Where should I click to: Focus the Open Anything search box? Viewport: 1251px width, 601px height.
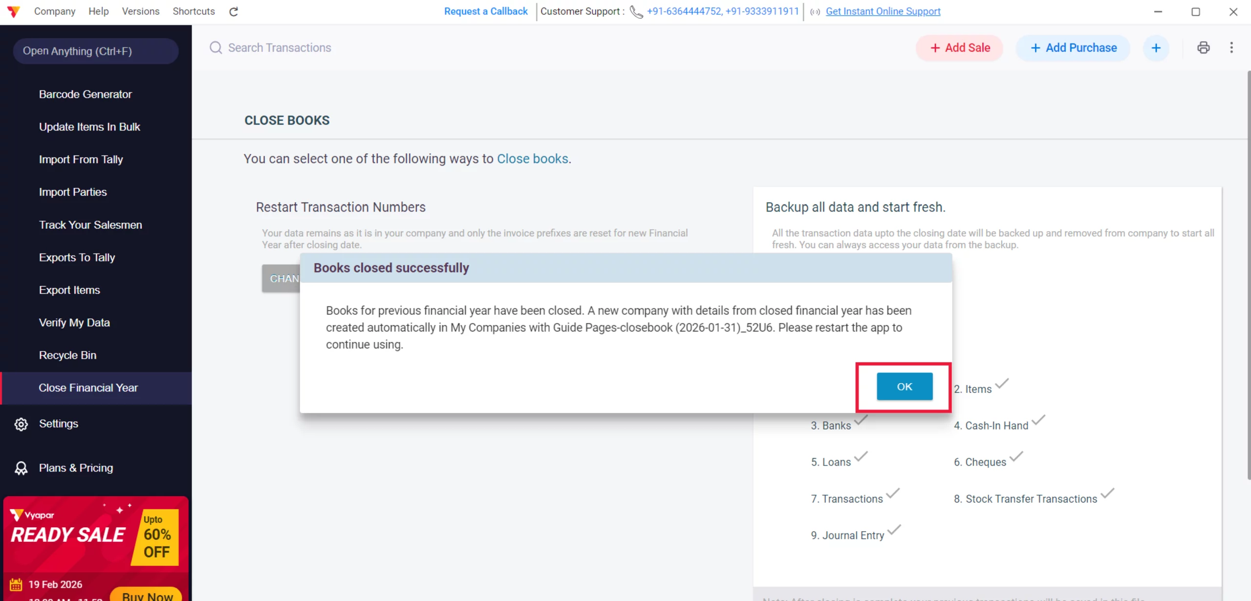pyautogui.click(x=96, y=51)
